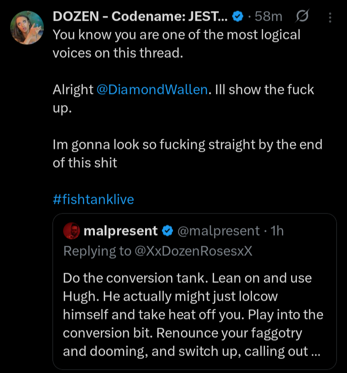Expand the truncated quoted text at 'calling out …'
This screenshot has height=373, width=347.
pyautogui.click(x=282, y=351)
